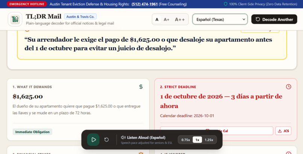Click the dollar sign icon in What It Demands
The image size is (303, 154).
coord(141,87)
